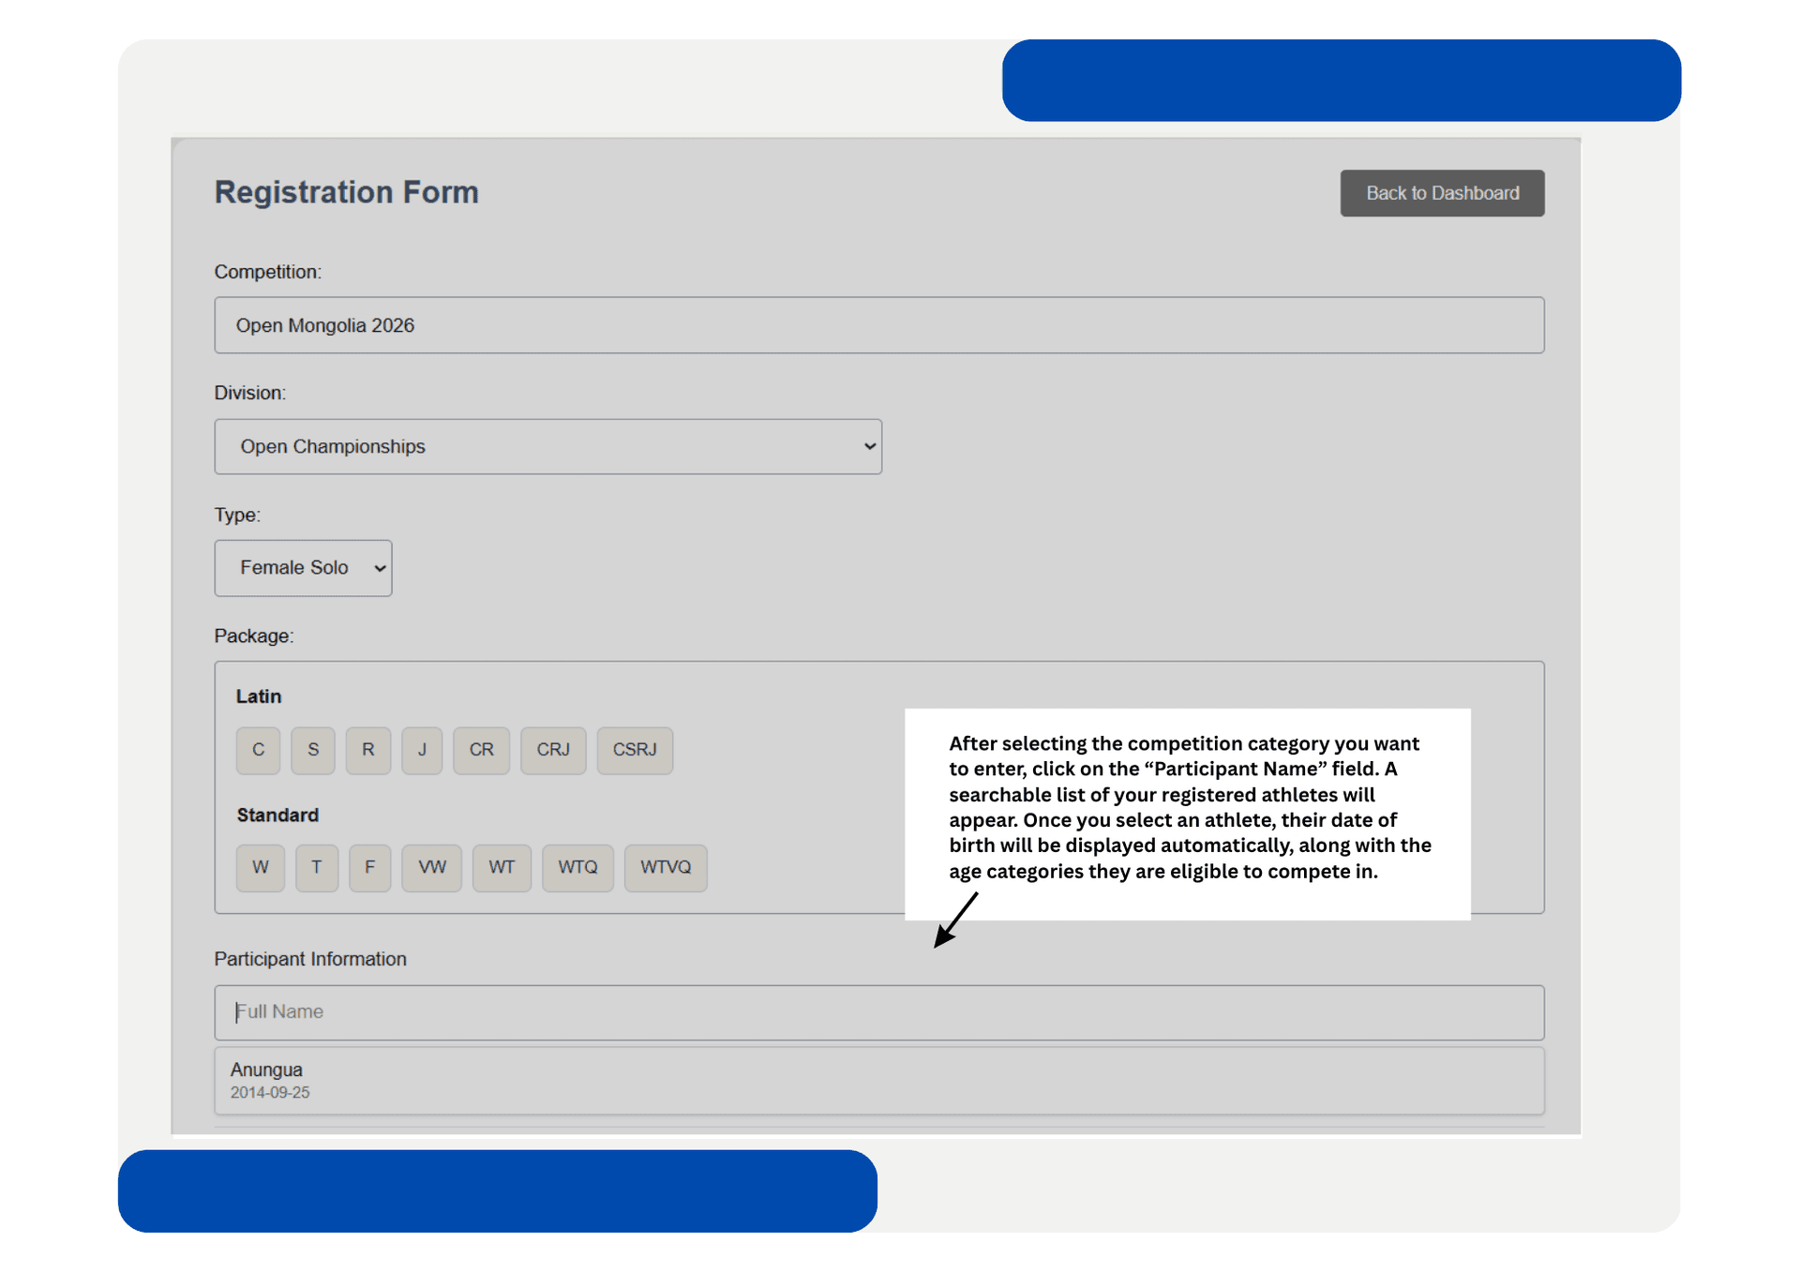Choose the Standard W package

click(x=261, y=867)
